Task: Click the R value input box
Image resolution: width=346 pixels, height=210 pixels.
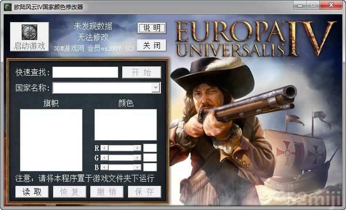Action: point(150,148)
